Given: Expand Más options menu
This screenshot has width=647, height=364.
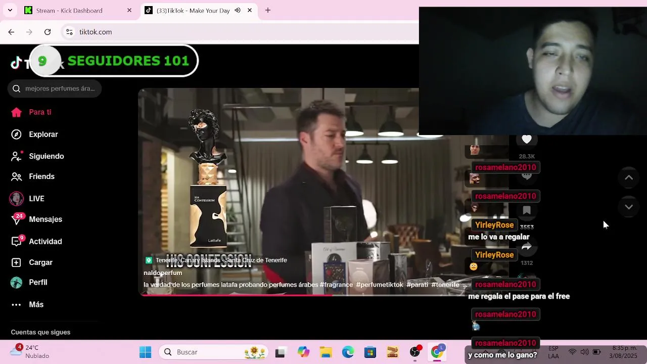Looking at the screenshot, I should [28, 305].
